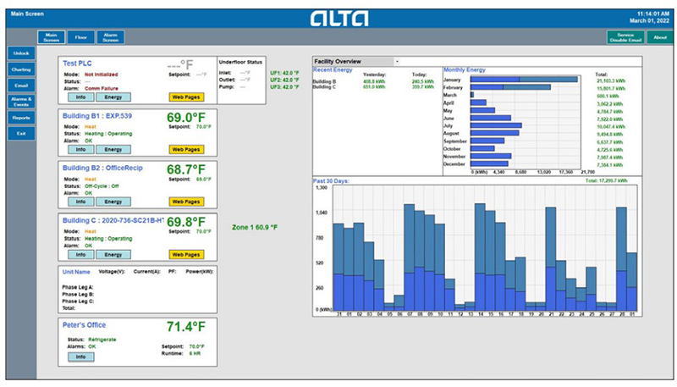Click Info on Building C card
This screenshot has height=387, width=677.
click(80, 255)
